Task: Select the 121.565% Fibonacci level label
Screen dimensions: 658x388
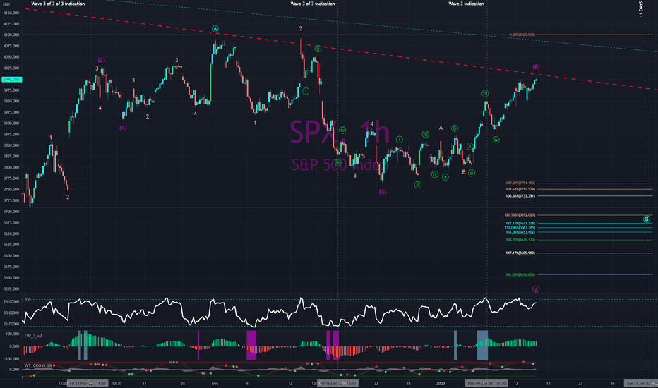Action: [x=520, y=214]
